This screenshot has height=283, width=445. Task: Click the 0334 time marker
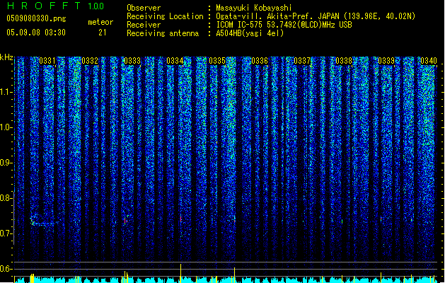click(x=175, y=61)
